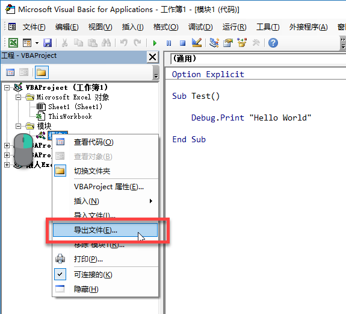The width and height of the screenshot is (346, 314).
Task: Open the 外接程序(A) menu
Action: click(308, 27)
